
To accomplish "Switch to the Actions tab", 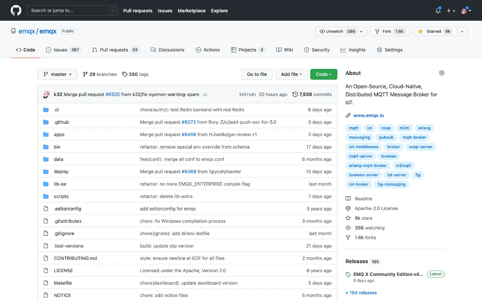I will (208, 50).
